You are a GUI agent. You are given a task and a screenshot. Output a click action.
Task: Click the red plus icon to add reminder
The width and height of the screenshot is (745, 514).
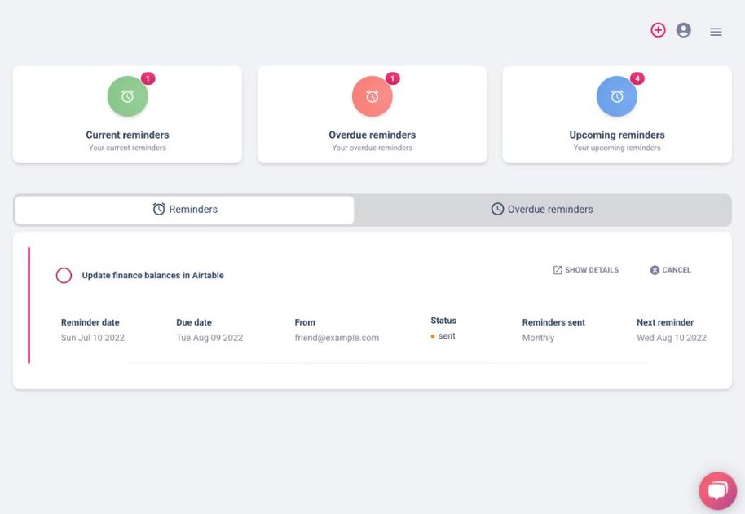click(658, 29)
